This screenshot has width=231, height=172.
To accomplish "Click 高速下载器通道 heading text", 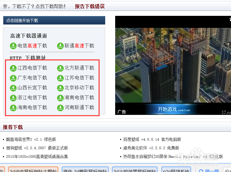I will (29, 36).
